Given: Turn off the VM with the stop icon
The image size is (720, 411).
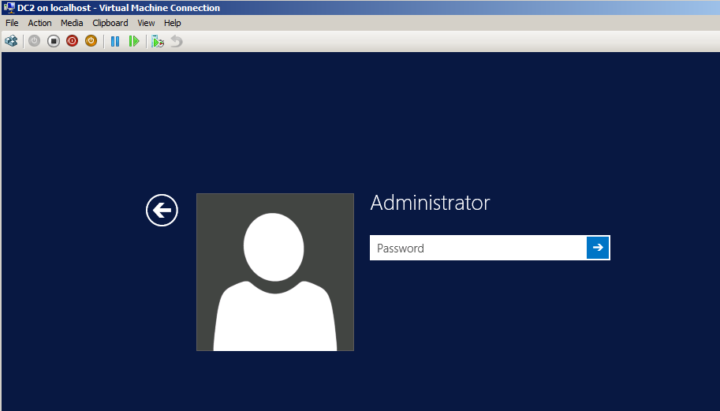Looking at the screenshot, I should click(x=53, y=41).
